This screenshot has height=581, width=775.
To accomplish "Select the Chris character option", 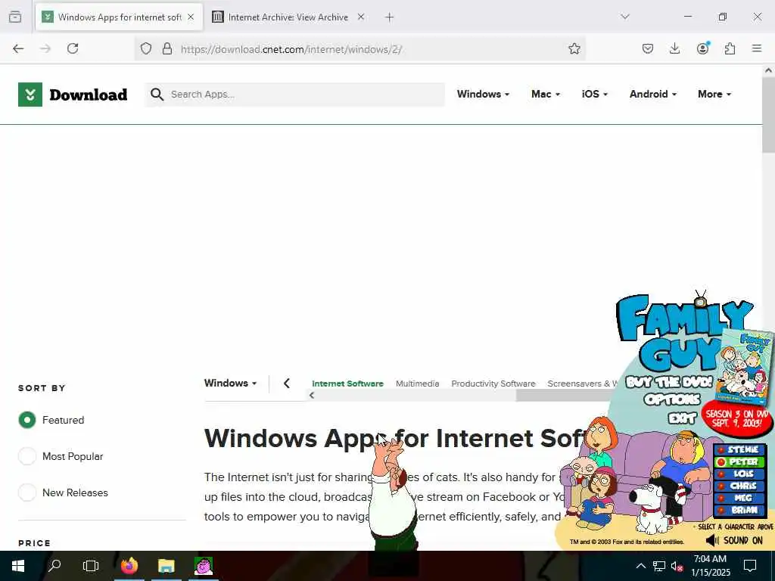I will [x=739, y=486].
